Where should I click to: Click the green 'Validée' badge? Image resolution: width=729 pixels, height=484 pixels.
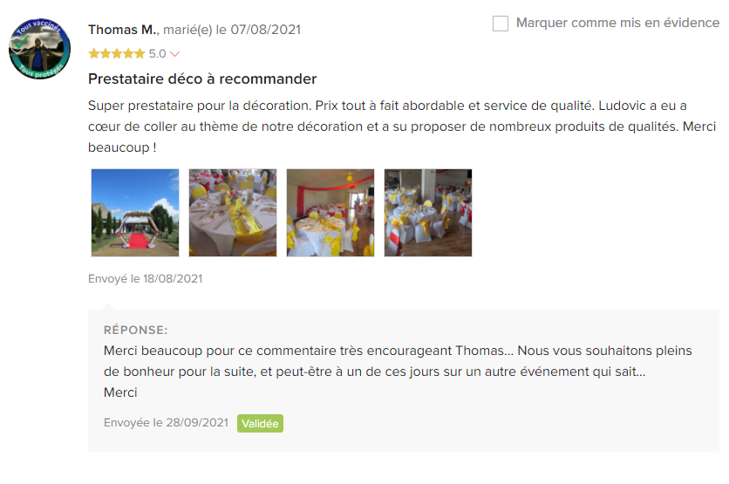tap(260, 424)
